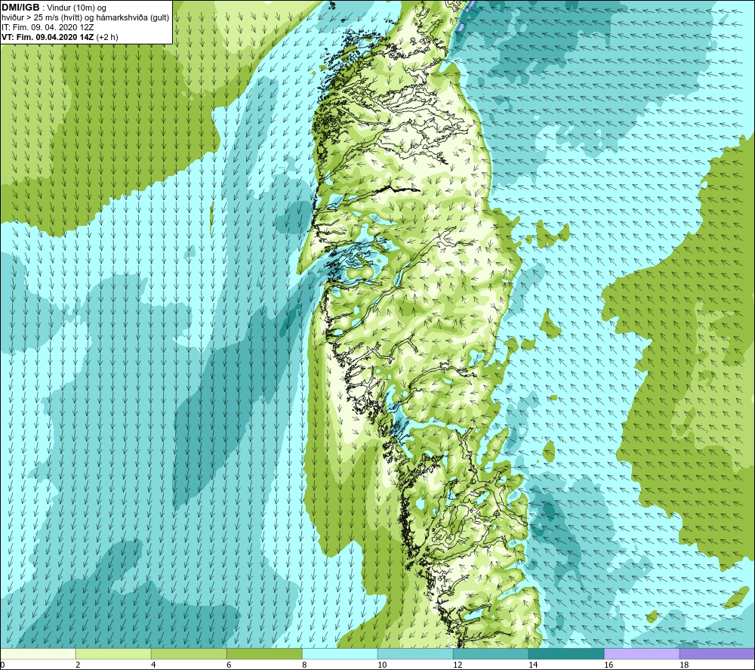Click the legend scale label "14"
755x670 pixels.
[x=533, y=665]
